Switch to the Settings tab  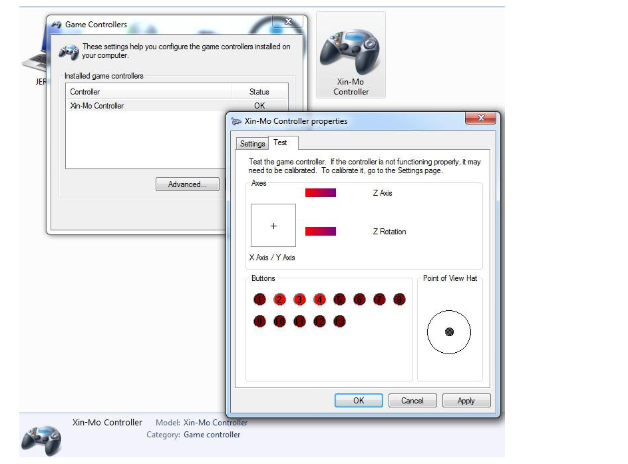point(252,143)
